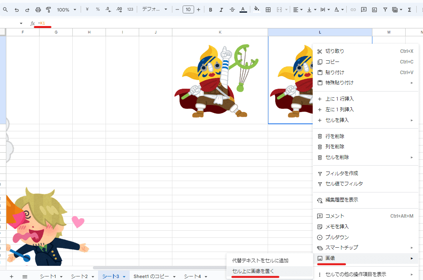The image size is (423, 280).
Task: Format as yen currency
Action: [87, 9]
